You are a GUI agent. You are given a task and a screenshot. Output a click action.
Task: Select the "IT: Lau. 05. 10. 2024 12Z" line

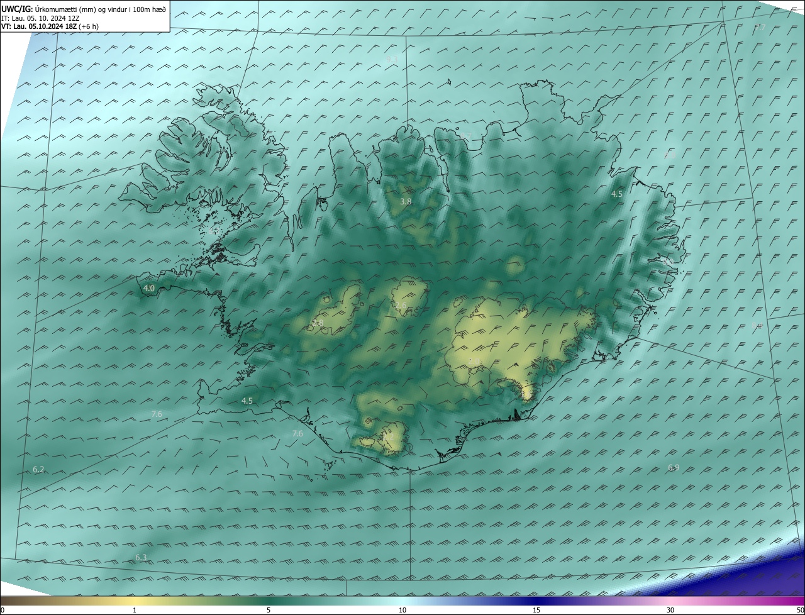click(x=41, y=19)
